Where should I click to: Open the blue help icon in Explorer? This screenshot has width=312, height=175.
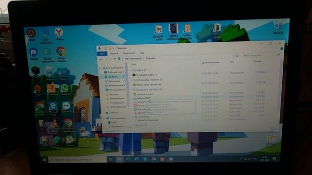282,49
